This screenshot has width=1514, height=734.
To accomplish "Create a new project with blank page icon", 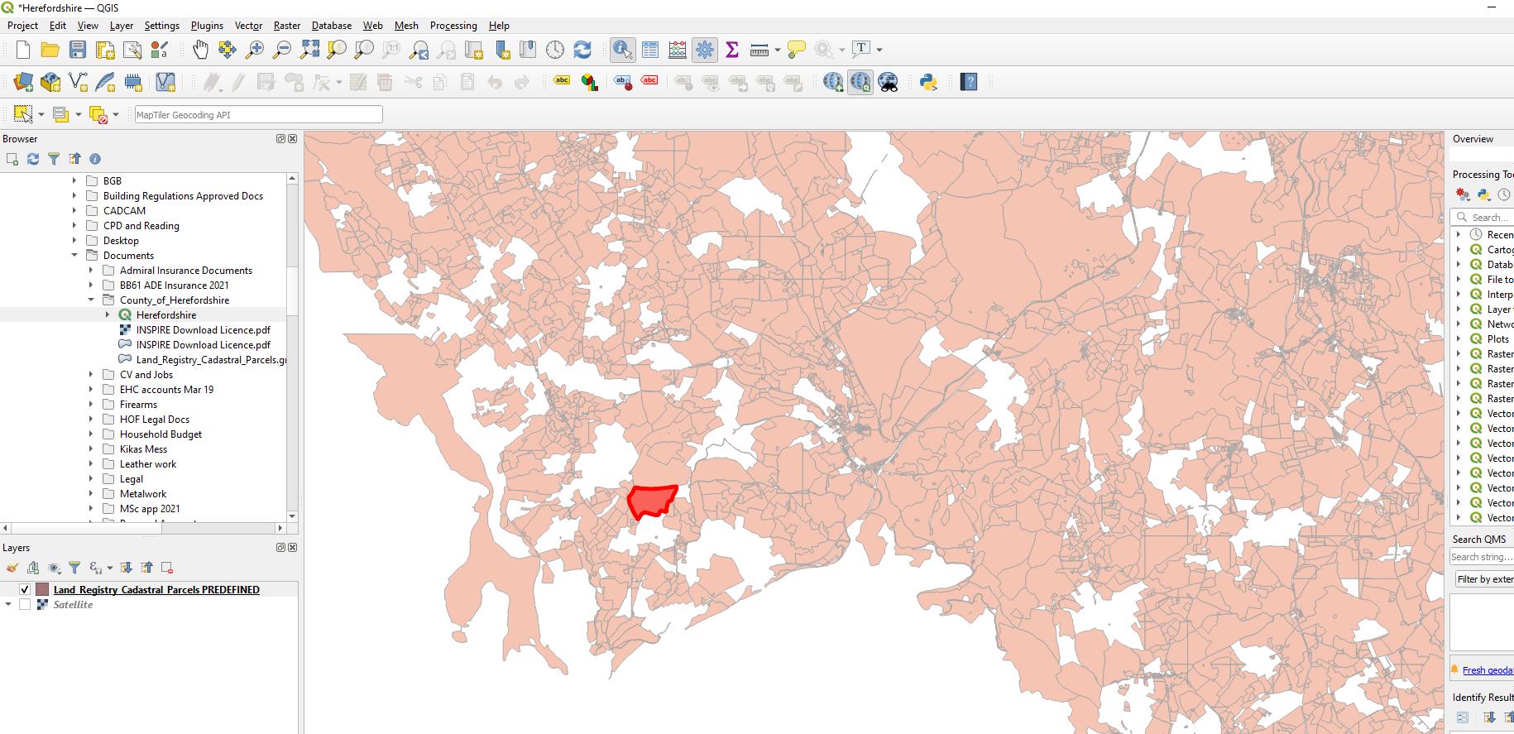I will tap(23, 50).
